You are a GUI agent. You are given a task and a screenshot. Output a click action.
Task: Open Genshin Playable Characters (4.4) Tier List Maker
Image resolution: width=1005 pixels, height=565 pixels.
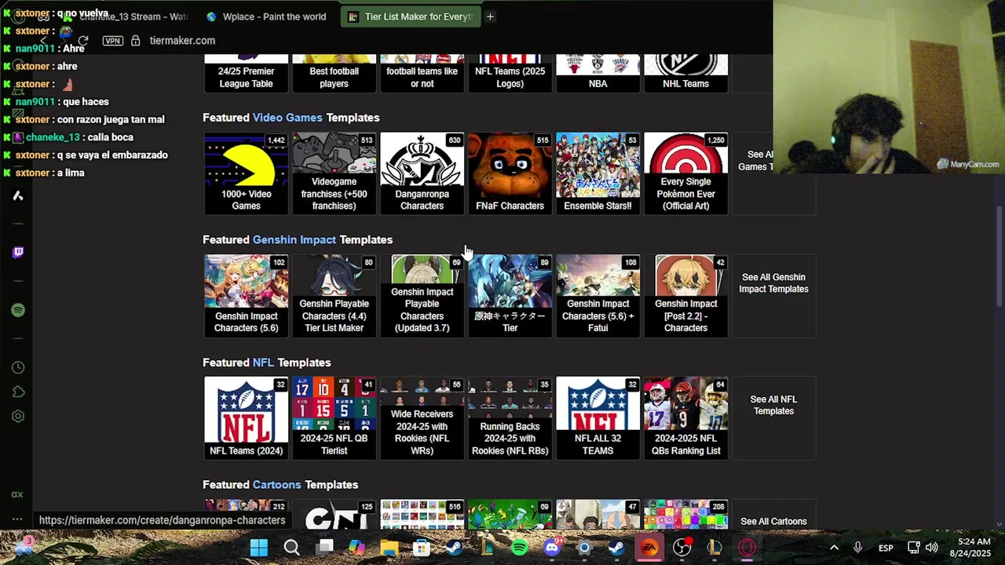click(x=334, y=296)
